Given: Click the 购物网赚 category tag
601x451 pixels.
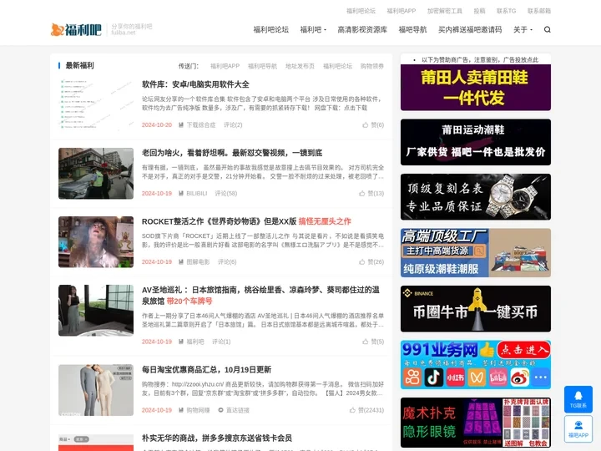Looking at the screenshot, I should click(194, 410).
